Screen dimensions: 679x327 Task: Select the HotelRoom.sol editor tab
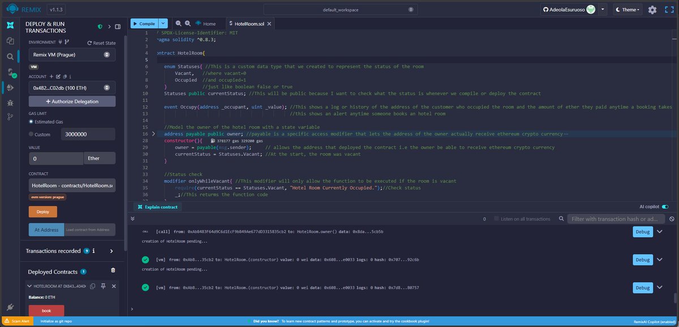(x=249, y=23)
